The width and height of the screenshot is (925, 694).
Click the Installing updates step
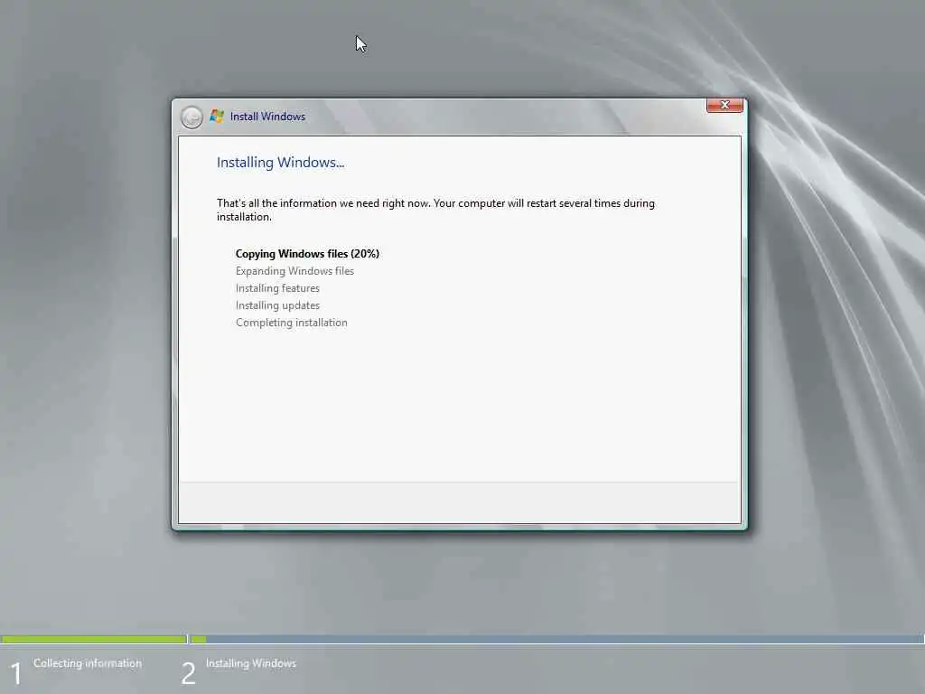tap(277, 305)
